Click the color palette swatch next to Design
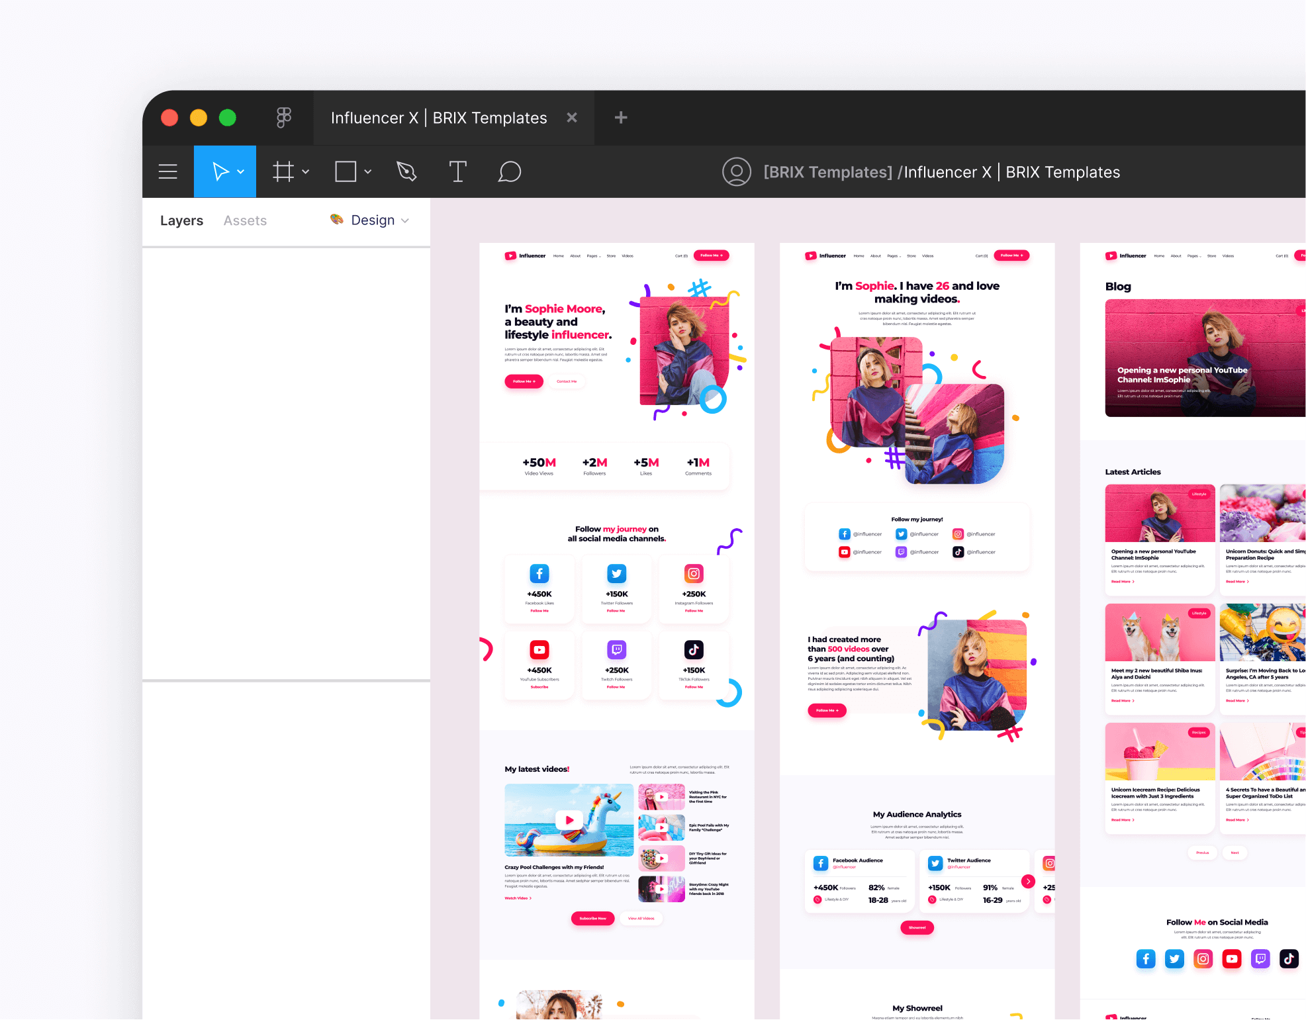Viewport: 1306px width, 1020px height. (336, 220)
